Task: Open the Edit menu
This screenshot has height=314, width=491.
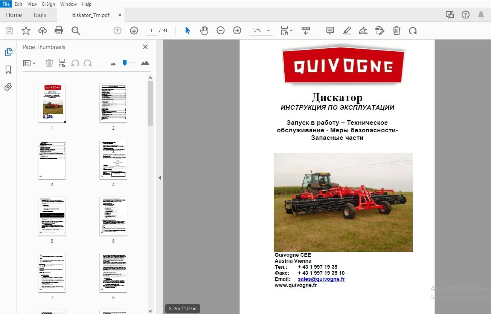Action: click(18, 4)
